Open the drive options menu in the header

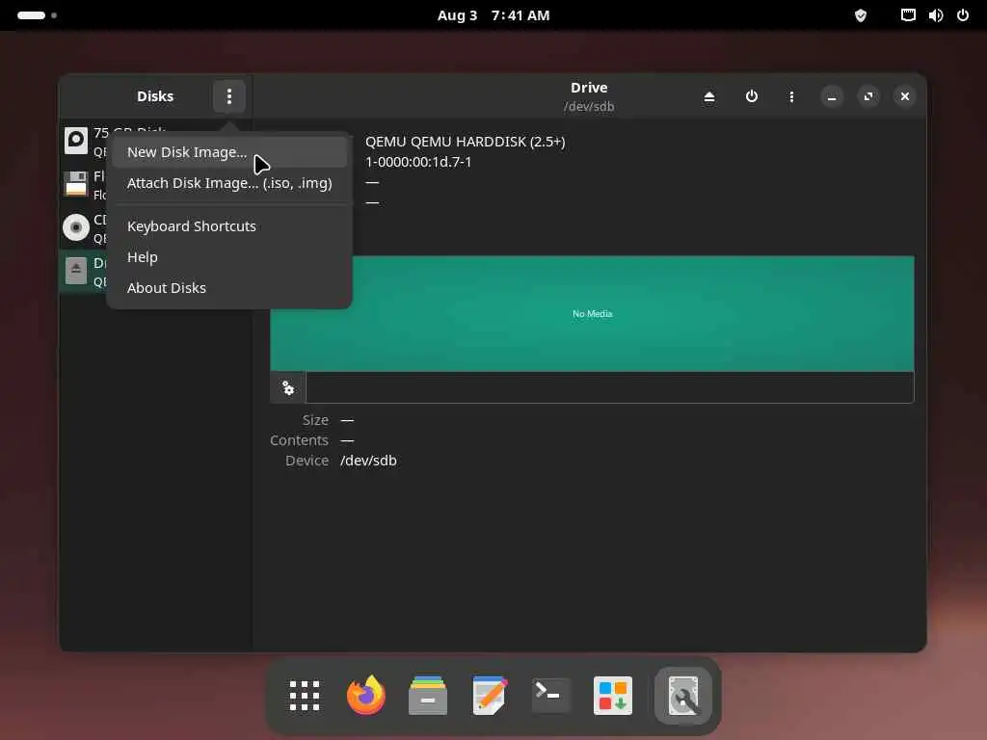click(791, 96)
